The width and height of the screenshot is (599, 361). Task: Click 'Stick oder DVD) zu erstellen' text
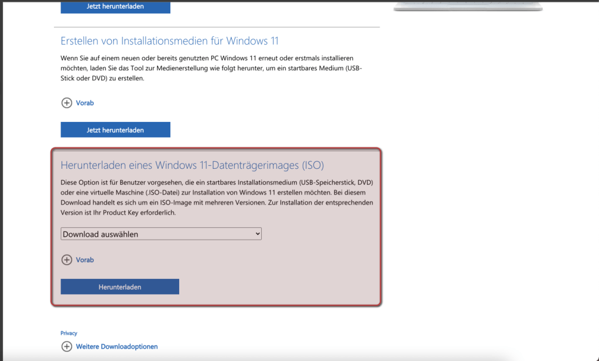point(102,79)
